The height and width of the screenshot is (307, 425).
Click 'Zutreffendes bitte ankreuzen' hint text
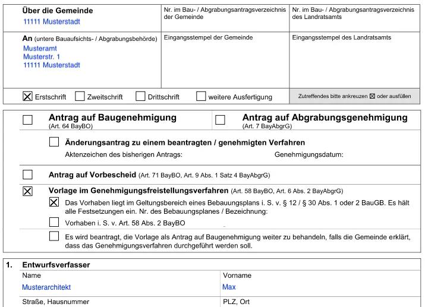click(x=354, y=96)
